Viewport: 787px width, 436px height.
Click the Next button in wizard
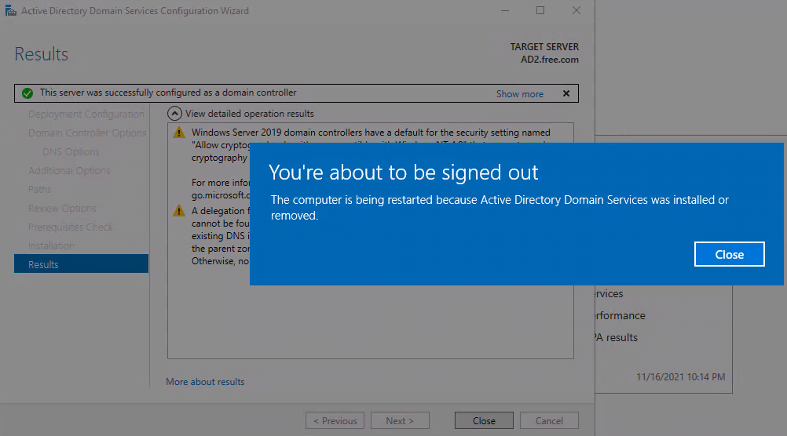(x=400, y=420)
